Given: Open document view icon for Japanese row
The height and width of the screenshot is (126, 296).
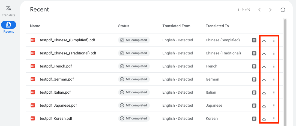Looking at the screenshot, I should [x=254, y=106].
